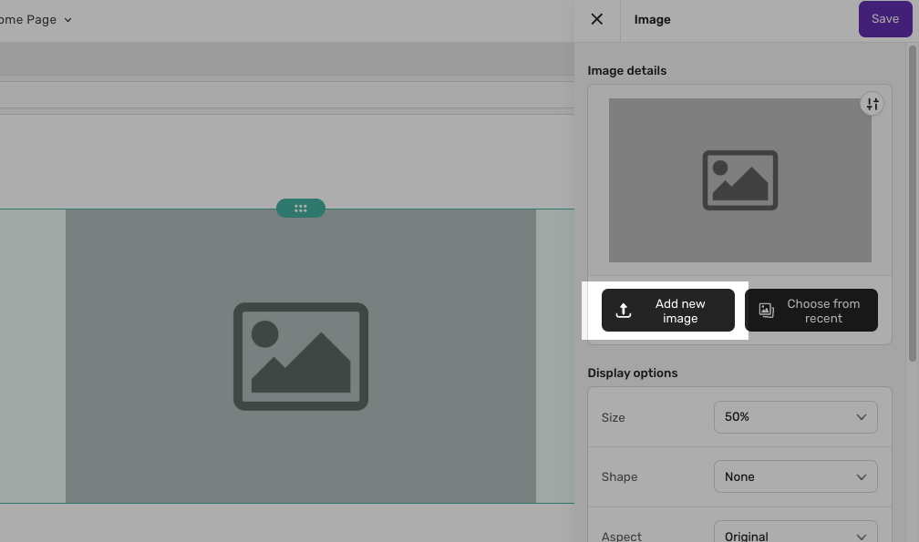This screenshot has width=919, height=542.
Task: Click the Size dropdown chevron arrow
Action: point(861,417)
